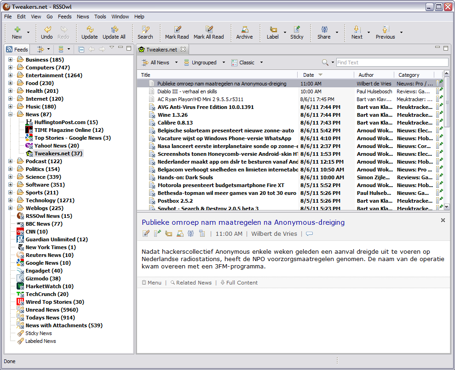Click the Archive toolbar icon
Screen dimensions: 455x370
tap(244, 32)
